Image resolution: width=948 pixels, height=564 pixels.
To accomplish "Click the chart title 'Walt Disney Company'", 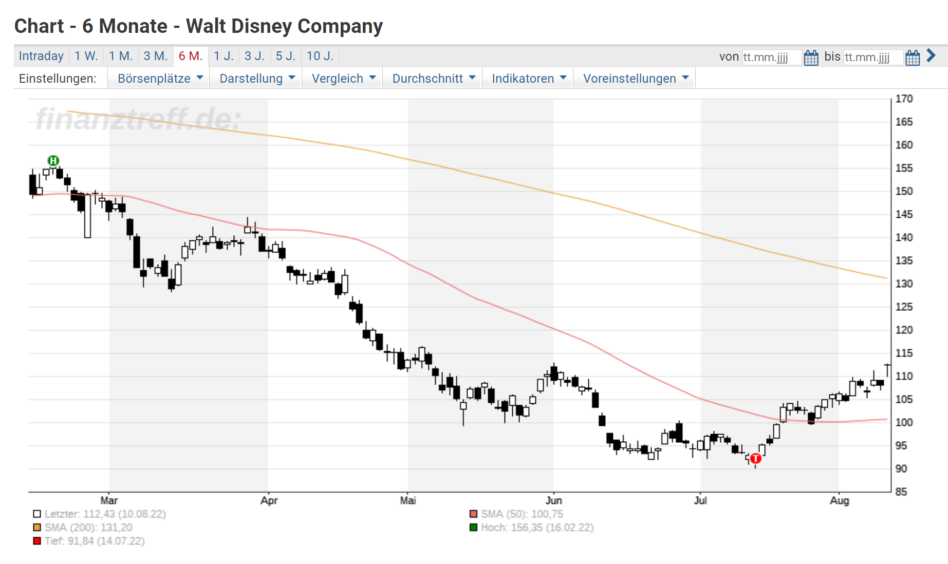I will (x=284, y=26).
